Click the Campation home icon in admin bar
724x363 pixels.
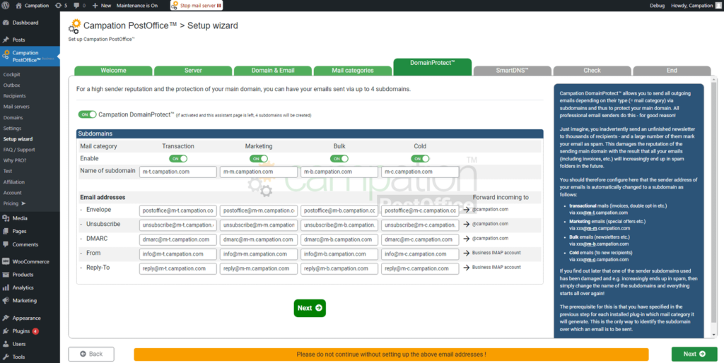point(18,6)
